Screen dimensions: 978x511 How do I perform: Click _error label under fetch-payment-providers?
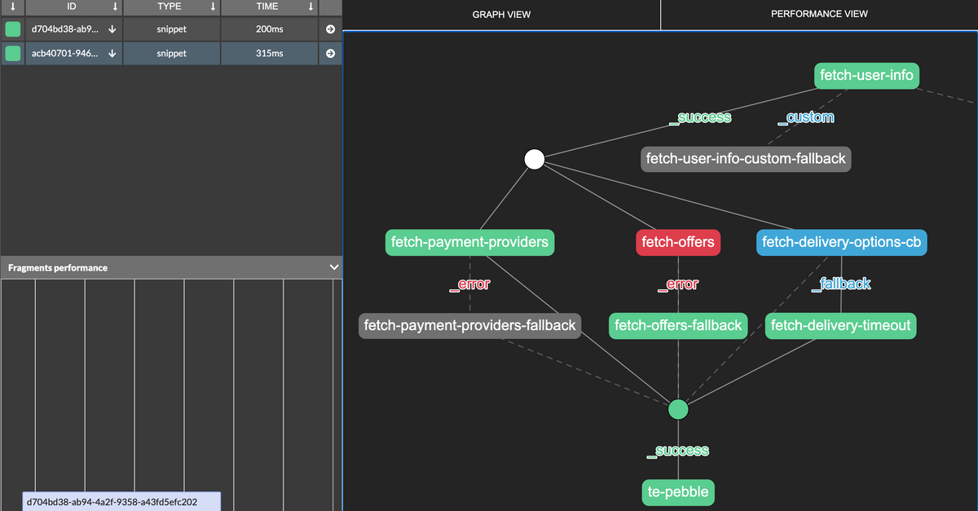pyautogui.click(x=469, y=285)
